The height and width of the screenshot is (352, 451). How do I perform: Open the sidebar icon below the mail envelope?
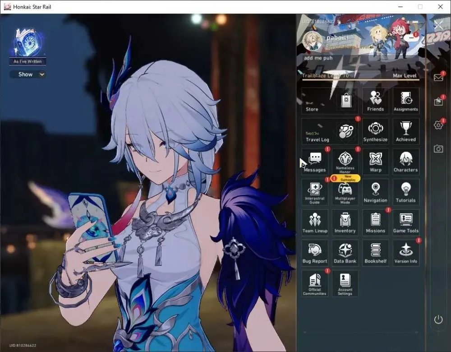point(438,102)
